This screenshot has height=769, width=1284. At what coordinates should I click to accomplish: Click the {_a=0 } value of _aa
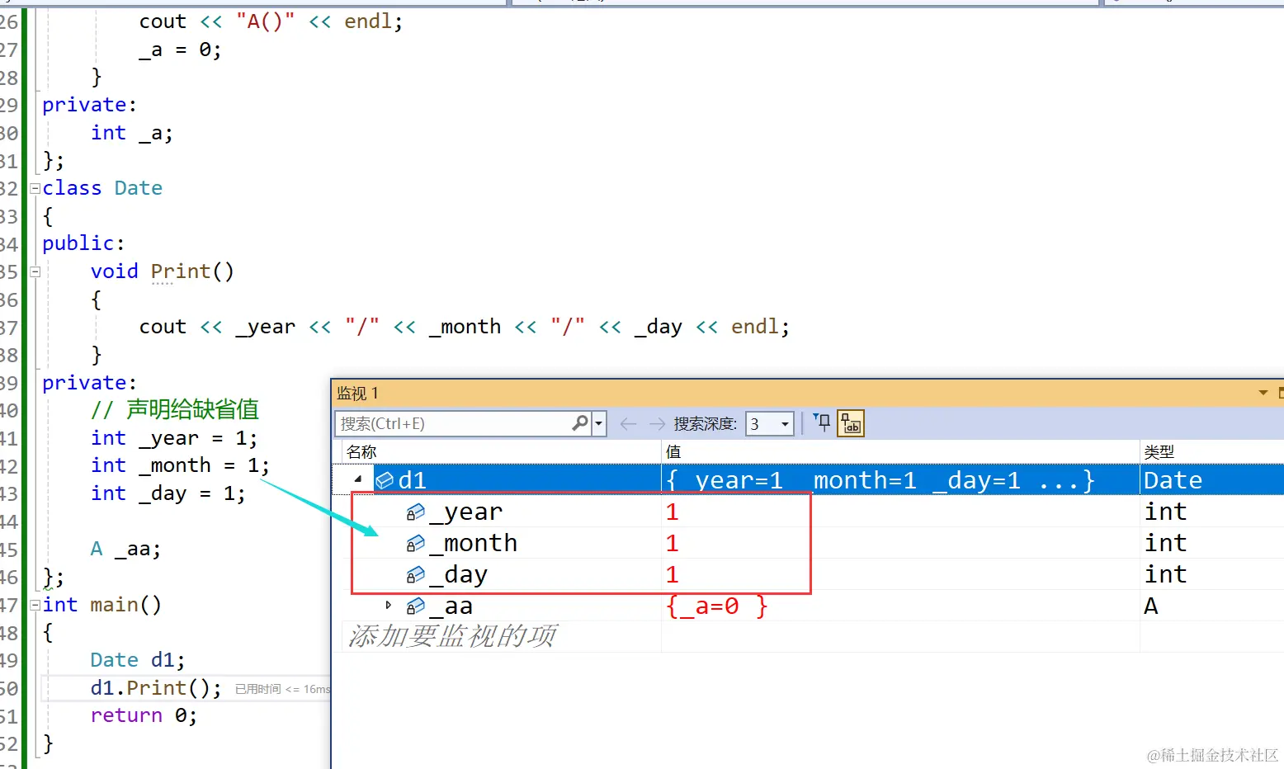716,606
